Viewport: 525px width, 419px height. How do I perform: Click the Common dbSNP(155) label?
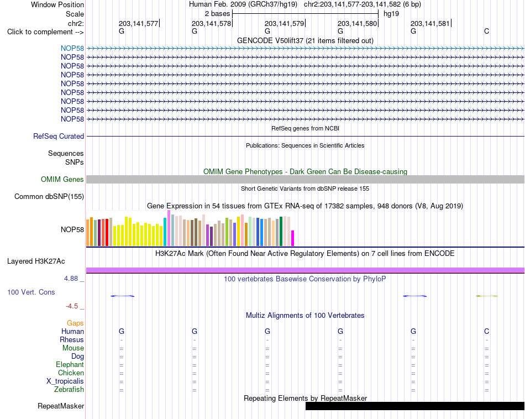pos(49,197)
